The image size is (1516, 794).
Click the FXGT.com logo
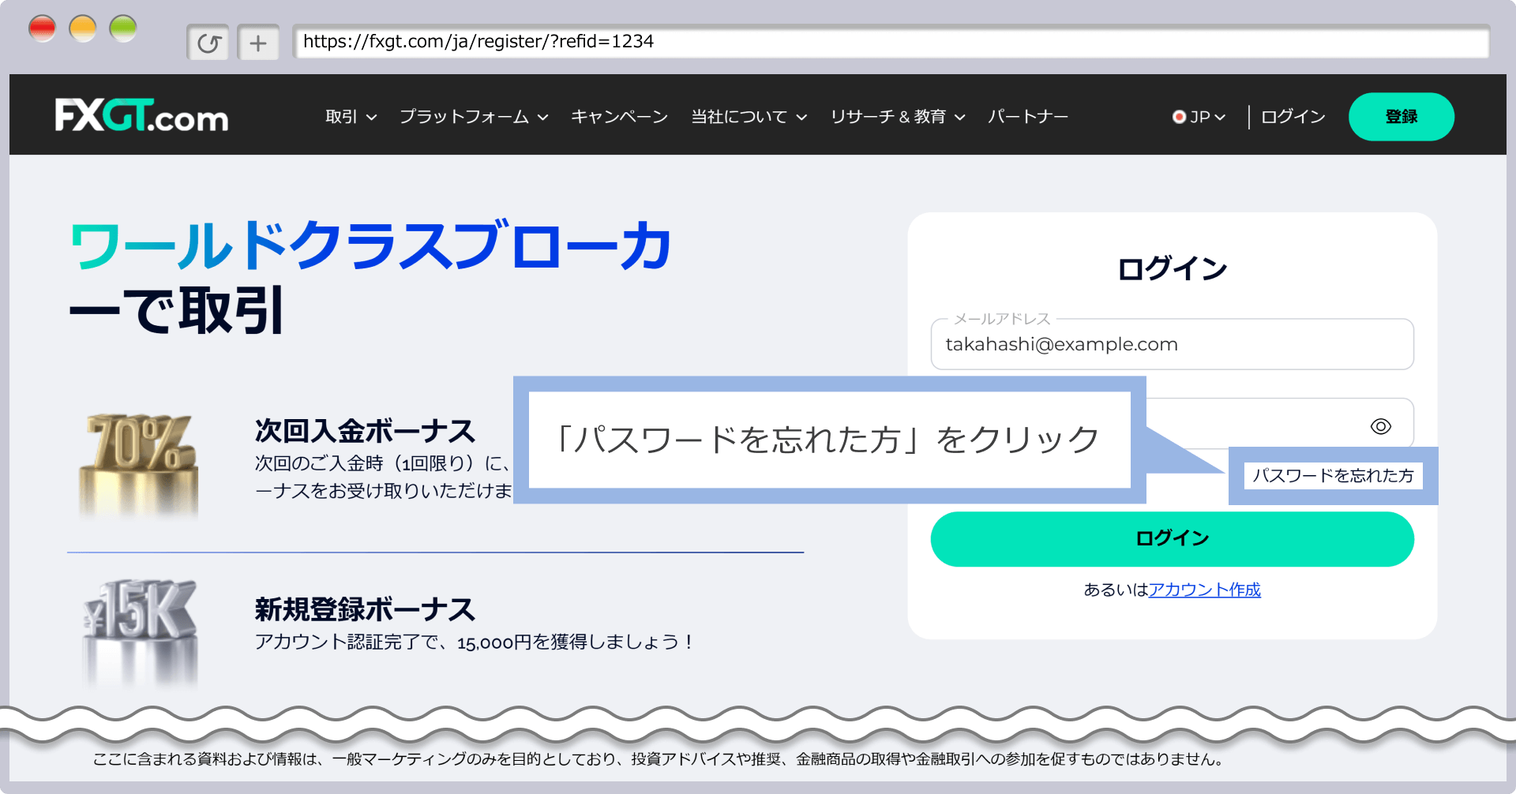point(141,115)
